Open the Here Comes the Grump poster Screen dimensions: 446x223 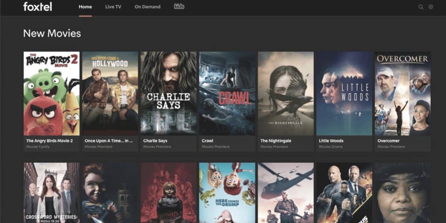point(227,193)
